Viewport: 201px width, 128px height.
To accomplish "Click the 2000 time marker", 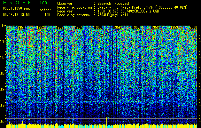I will click(193, 28).
